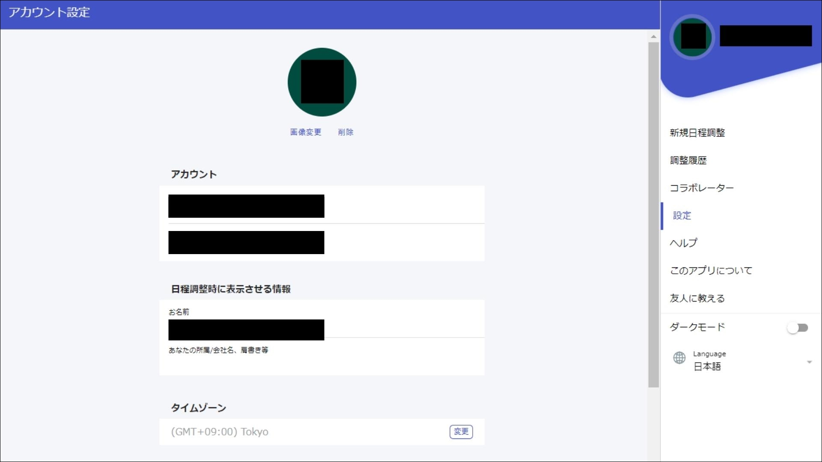Click the profile avatar icon in the sidebar
The width and height of the screenshot is (822, 462).
[692, 36]
